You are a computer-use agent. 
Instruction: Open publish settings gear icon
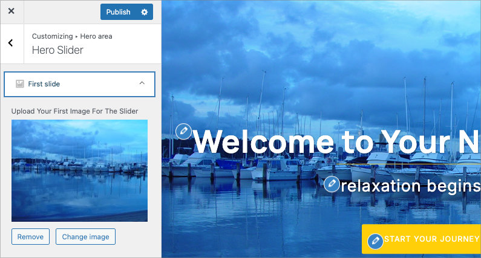coord(144,12)
